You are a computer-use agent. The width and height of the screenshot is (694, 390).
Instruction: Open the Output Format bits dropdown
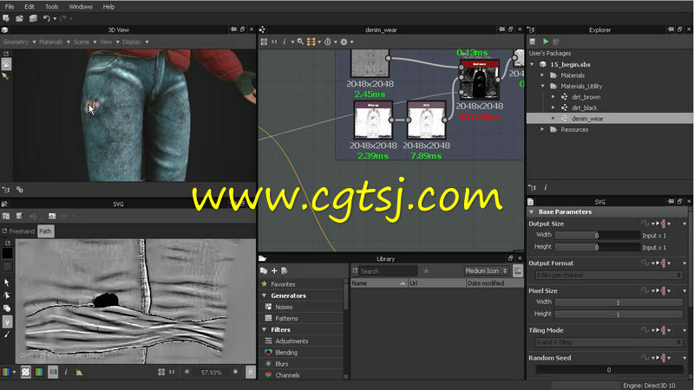click(x=609, y=275)
